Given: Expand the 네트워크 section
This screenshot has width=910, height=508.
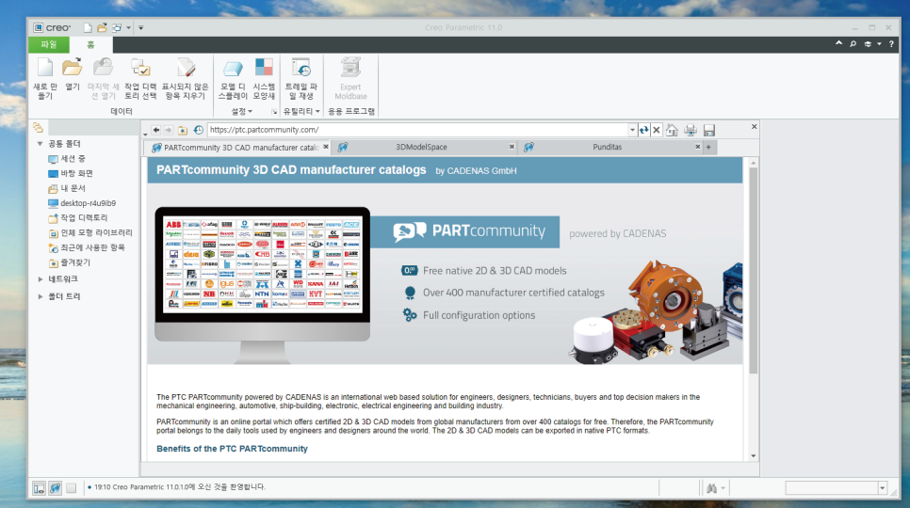Looking at the screenshot, I should point(41,279).
